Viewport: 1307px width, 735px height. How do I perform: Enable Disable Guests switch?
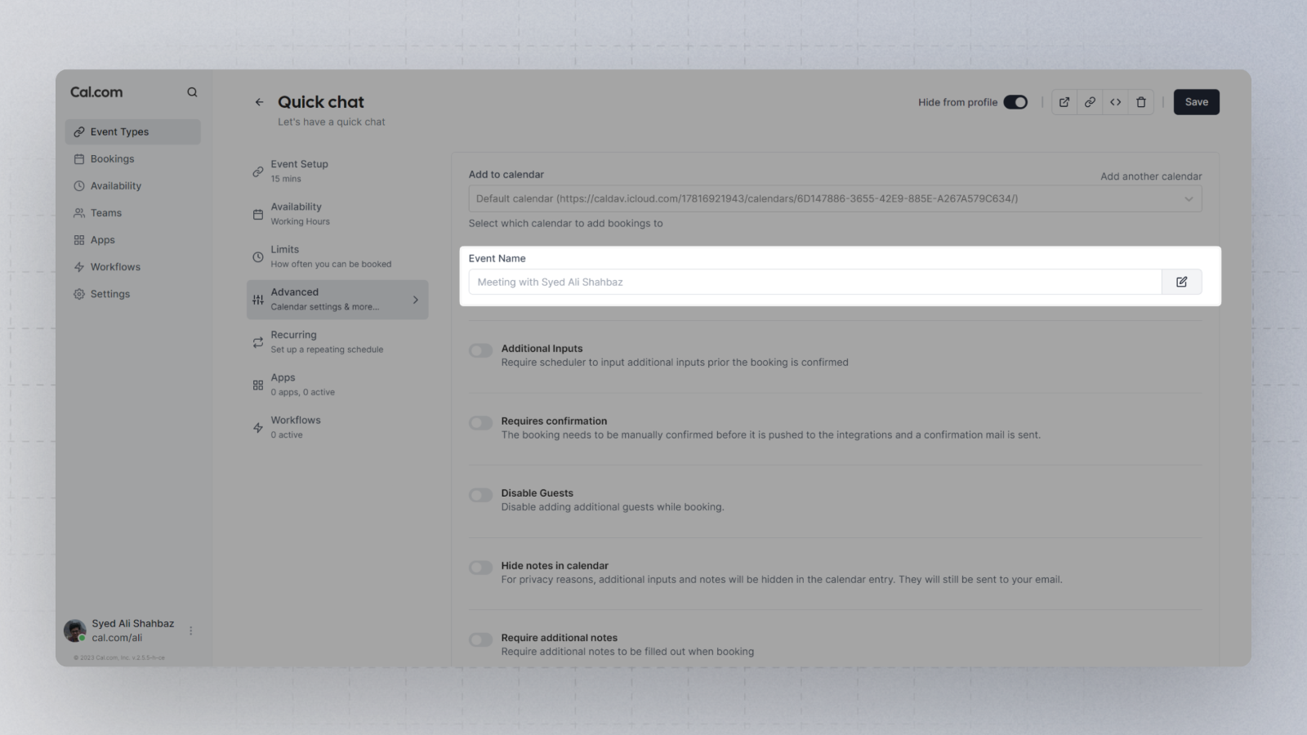(481, 495)
